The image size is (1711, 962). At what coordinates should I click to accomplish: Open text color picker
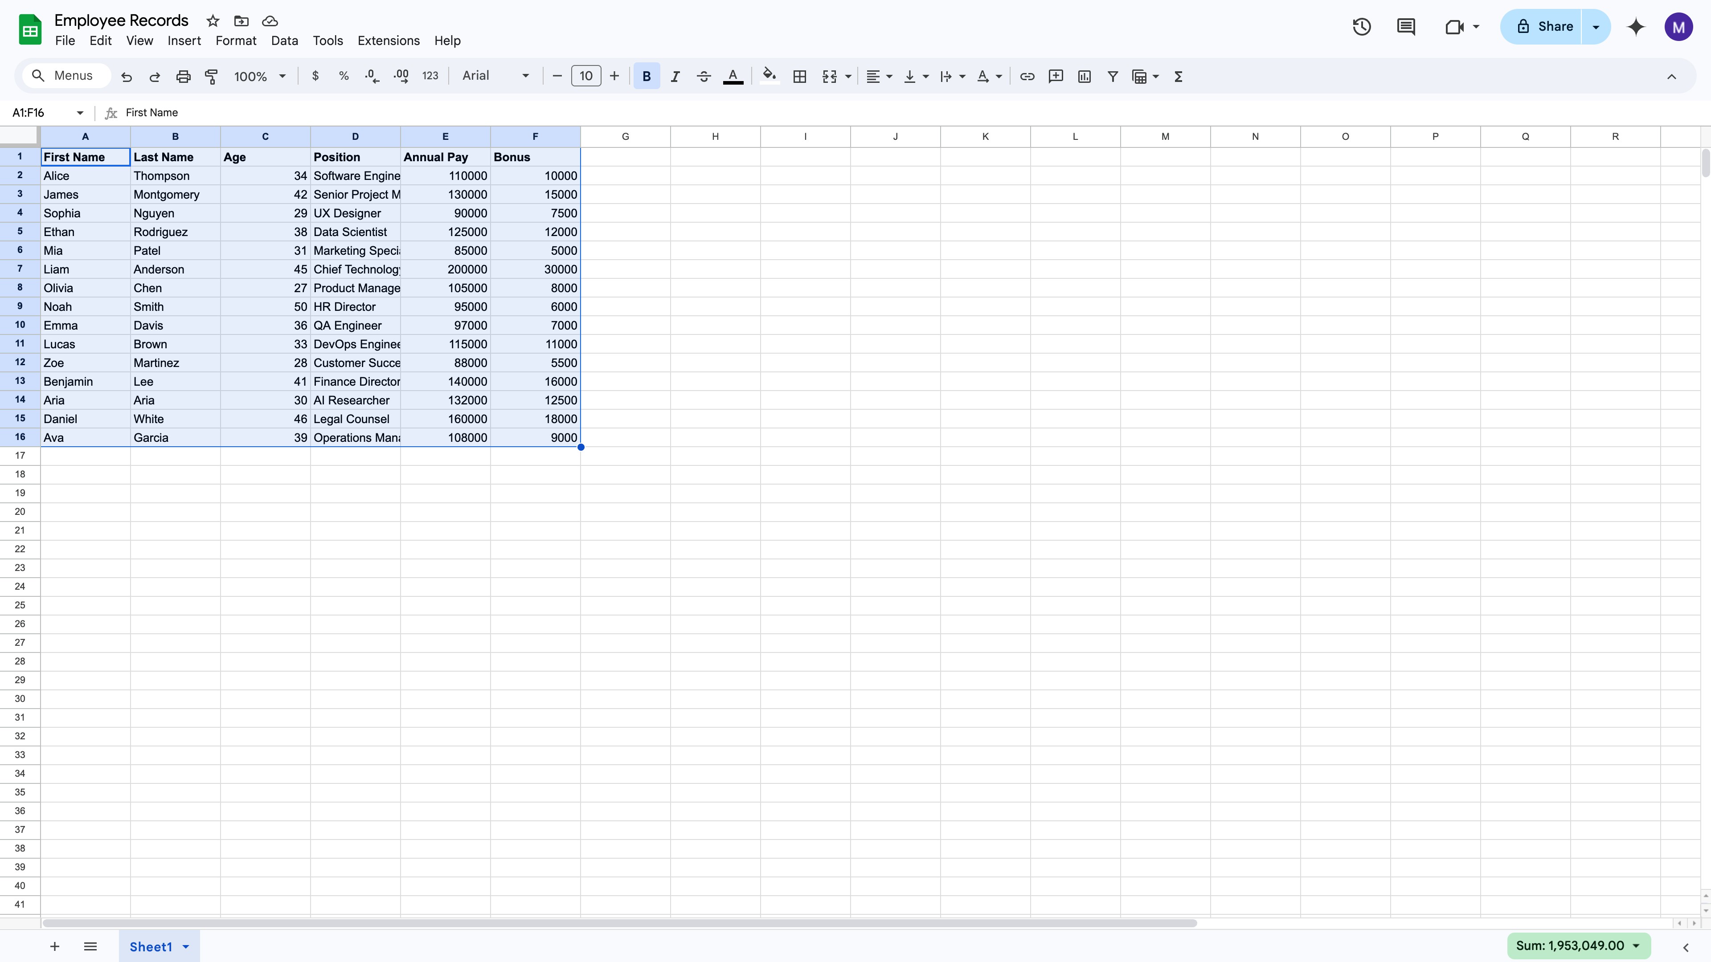click(733, 76)
